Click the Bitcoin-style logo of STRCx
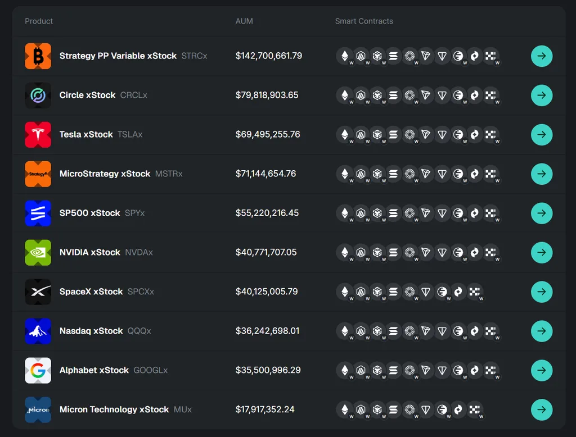Screen dimensions: 576x437 coord(38,56)
